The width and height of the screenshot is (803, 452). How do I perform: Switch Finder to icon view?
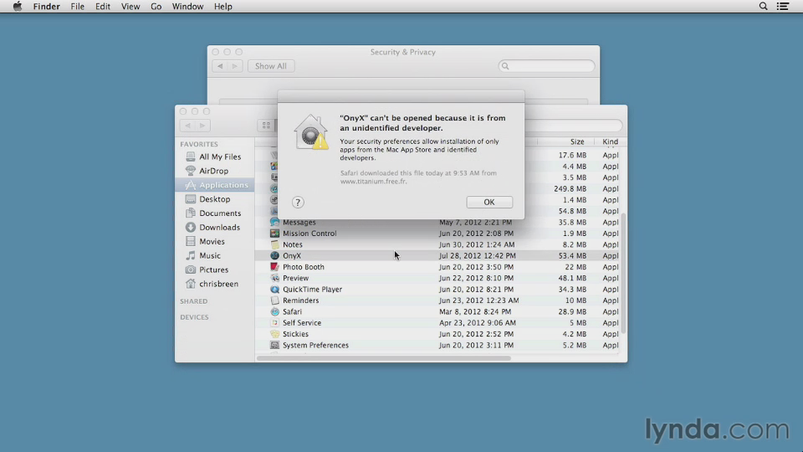tap(266, 125)
